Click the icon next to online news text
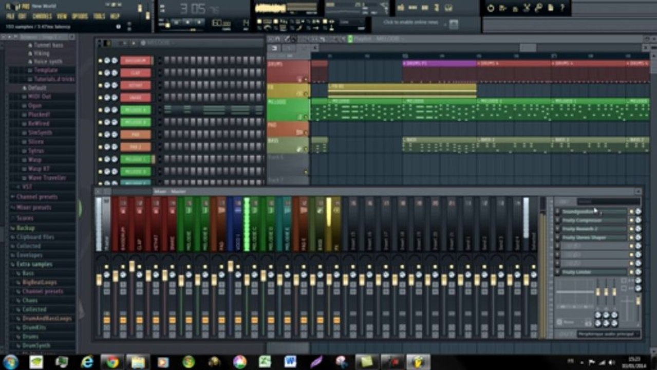 pyautogui.click(x=454, y=23)
